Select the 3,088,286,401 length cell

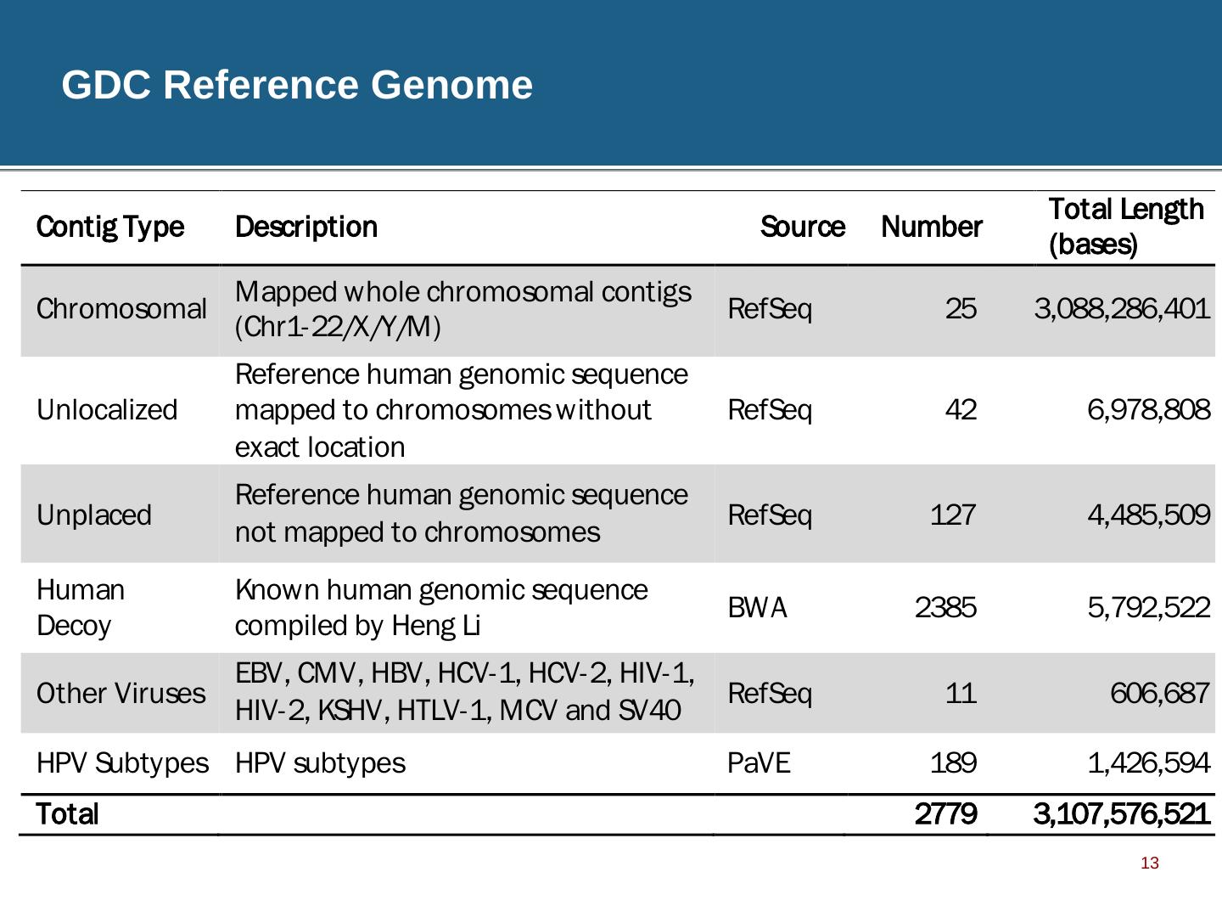(x=1121, y=308)
